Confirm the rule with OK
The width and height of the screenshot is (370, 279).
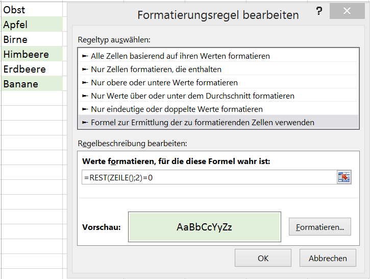(263, 258)
